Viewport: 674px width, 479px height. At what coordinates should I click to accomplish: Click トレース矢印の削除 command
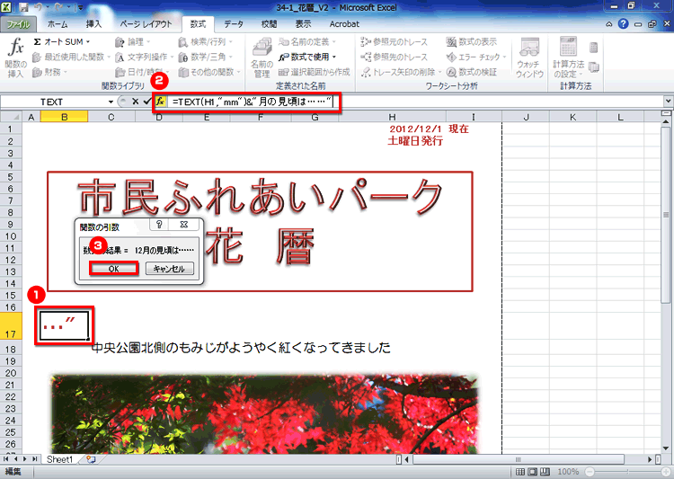click(x=401, y=72)
